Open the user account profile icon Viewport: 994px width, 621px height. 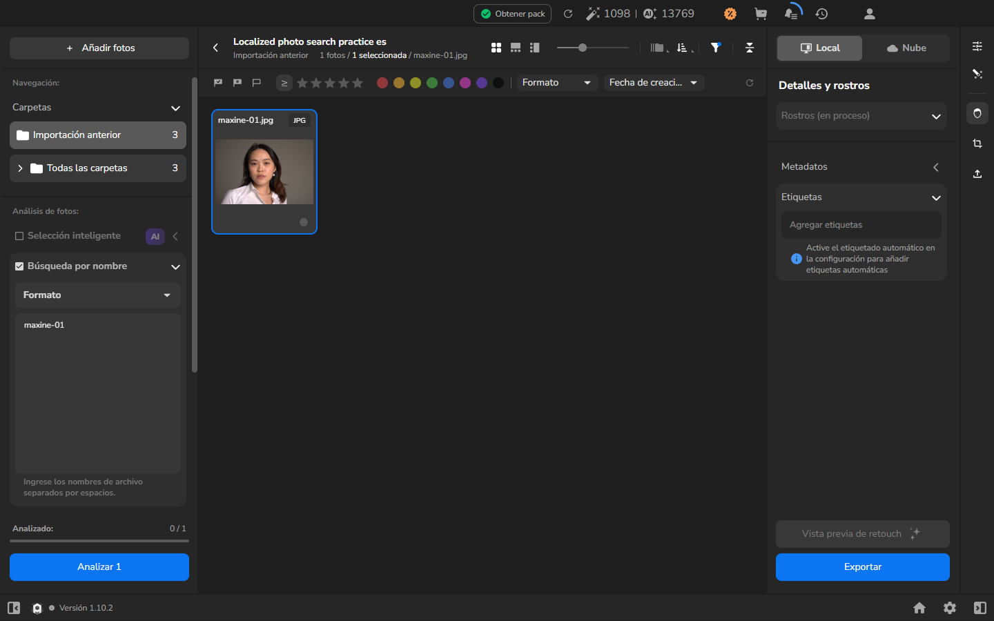(870, 14)
